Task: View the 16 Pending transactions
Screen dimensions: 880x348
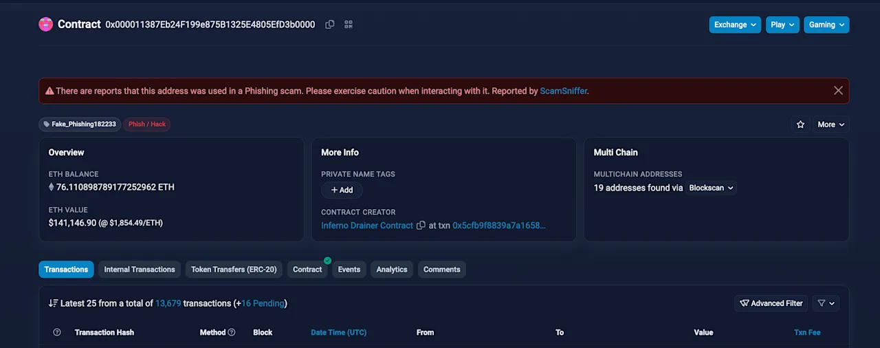Action: pyautogui.click(x=263, y=303)
